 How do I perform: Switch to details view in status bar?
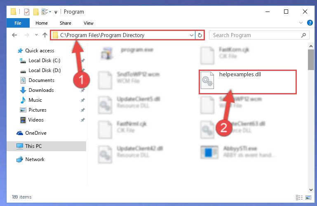tap(299, 197)
